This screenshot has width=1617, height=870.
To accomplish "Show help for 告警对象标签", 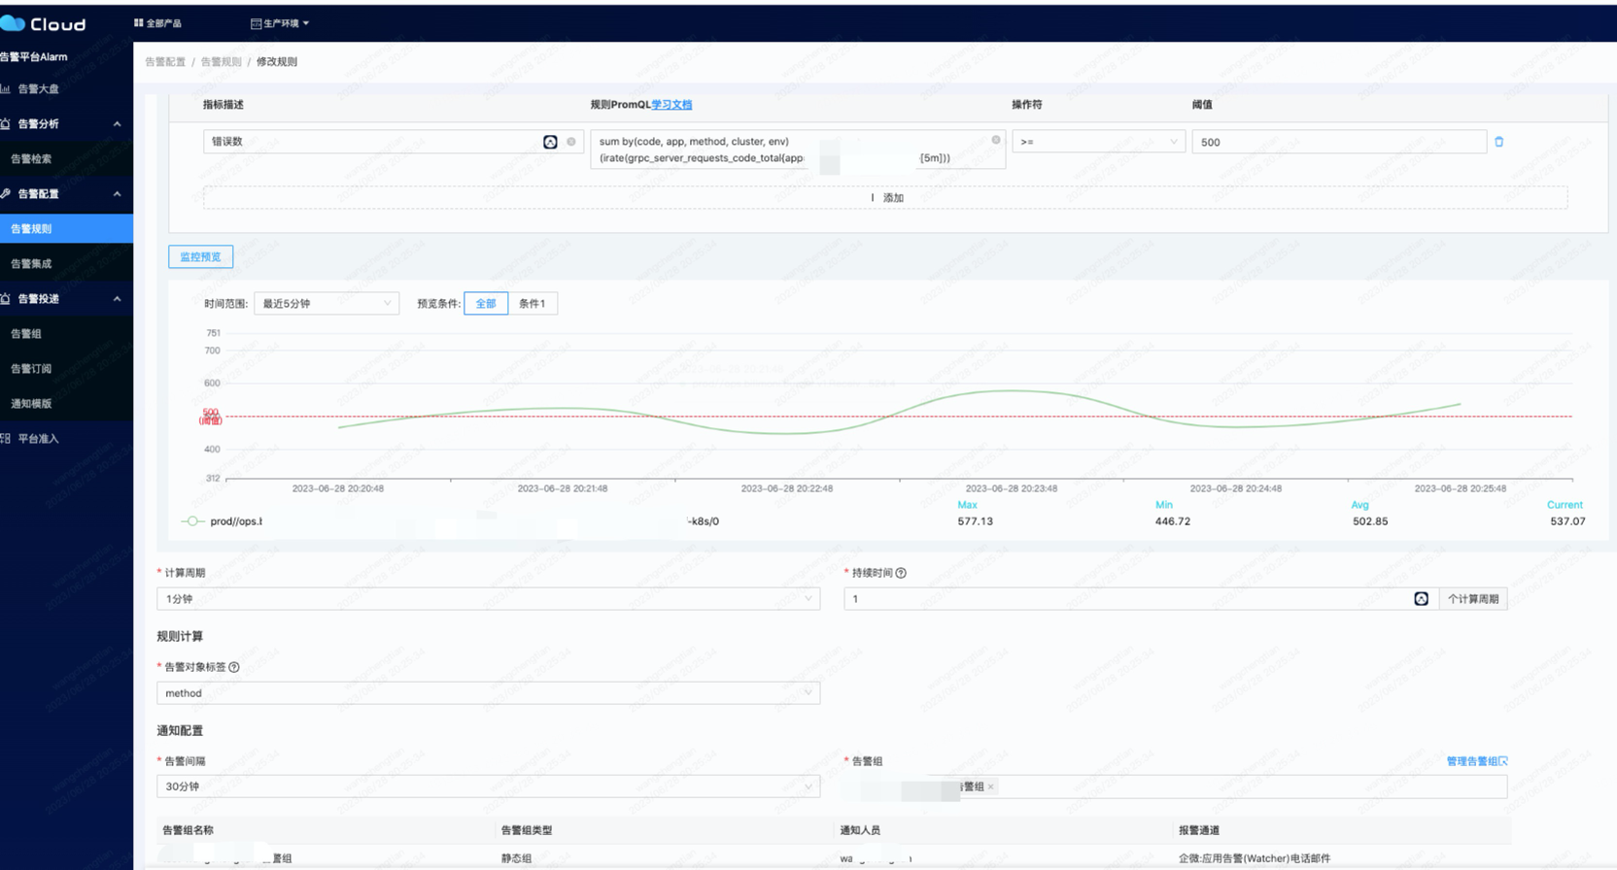I will [234, 667].
